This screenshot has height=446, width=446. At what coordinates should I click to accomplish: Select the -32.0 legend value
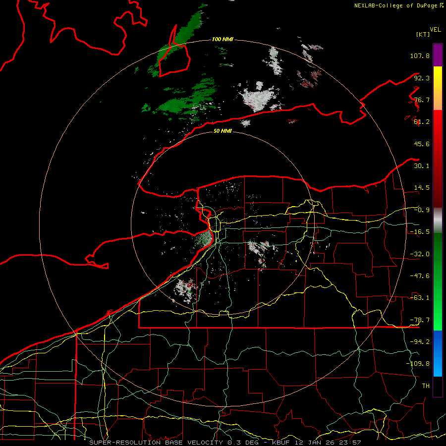(420, 254)
